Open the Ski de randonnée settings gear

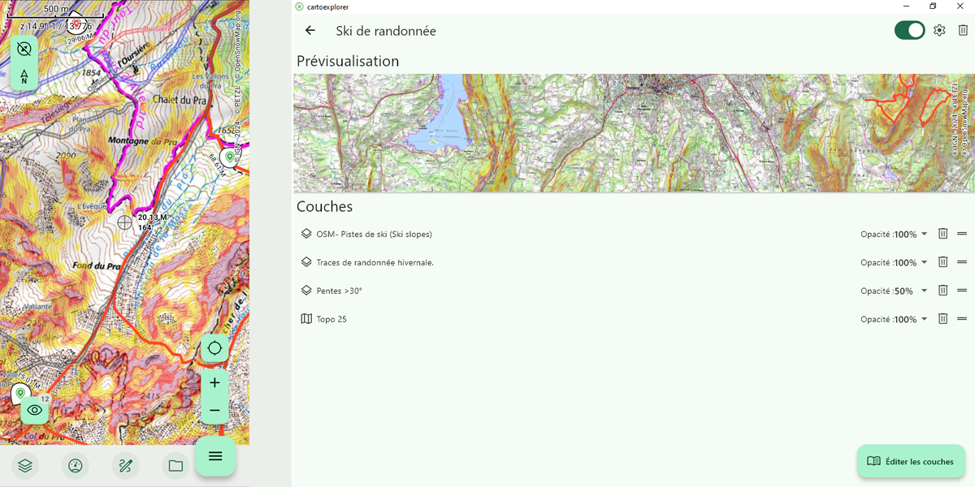(x=939, y=30)
